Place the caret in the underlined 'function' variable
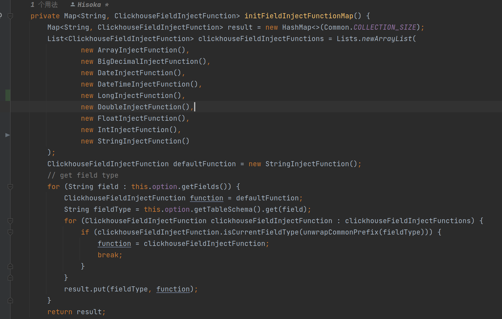This screenshot has height=319, width=502. click(206, 198)
